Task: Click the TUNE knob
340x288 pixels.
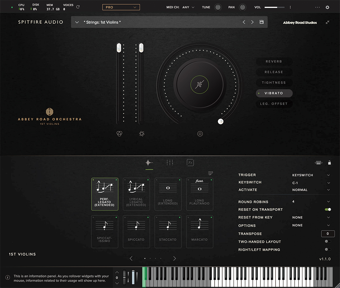Action: coord(218,7)
